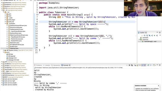Expand the Collections project
The height and width of the screenshot is (91, 162).
[x=2, y=3]
